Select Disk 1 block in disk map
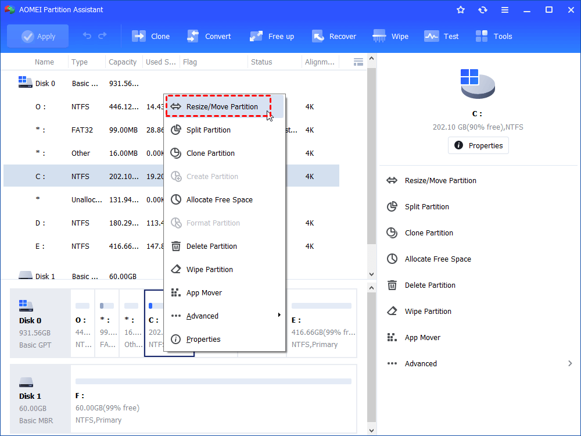This screenshot has width=581, height=436. [x=40, y=399]
